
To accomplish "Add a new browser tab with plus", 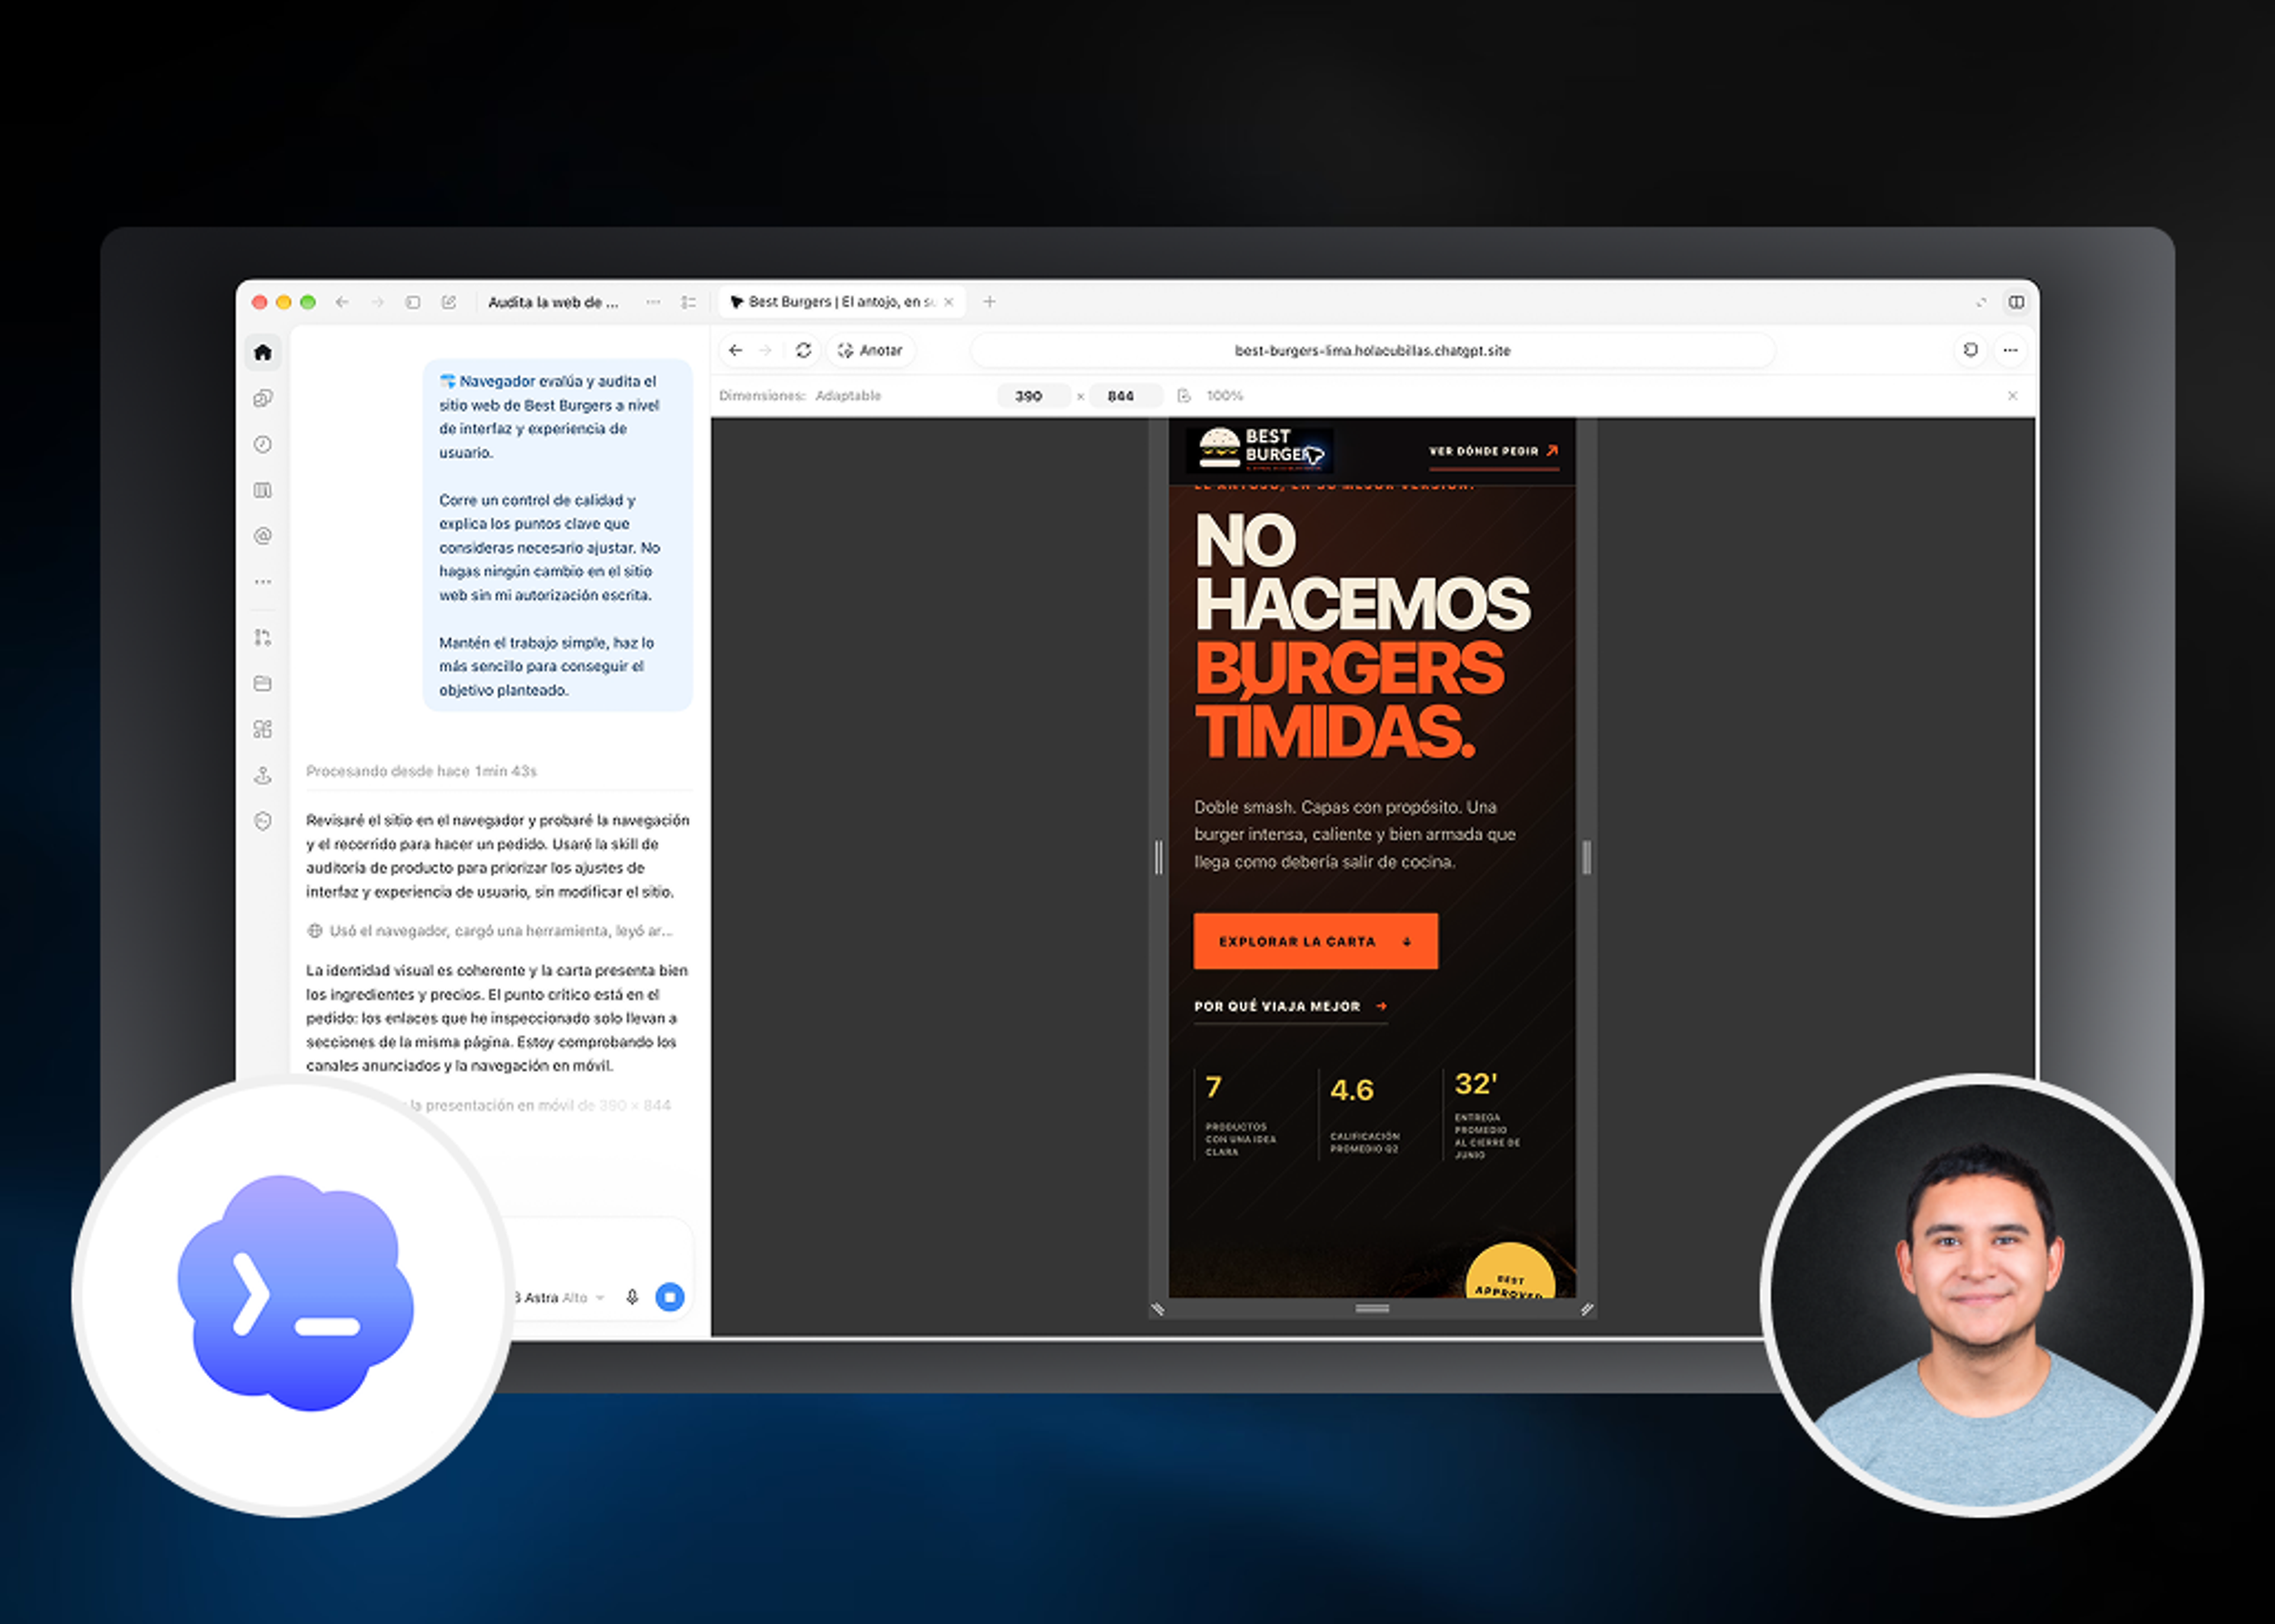I will [x=989, y=302].
